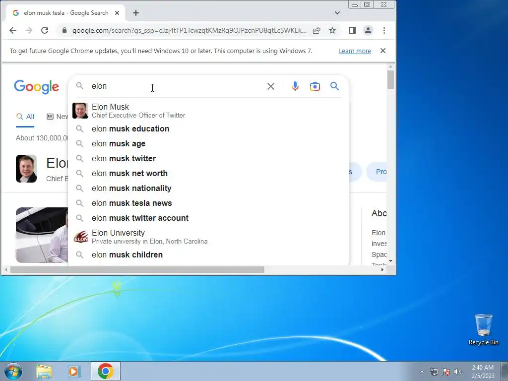Share this page from the address bar
The image size is (508, 381).
tap(317, 30)
